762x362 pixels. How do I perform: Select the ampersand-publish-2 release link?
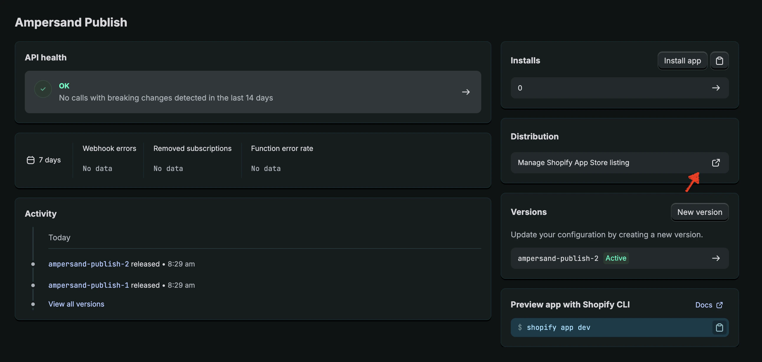click(x=88, y=264)
